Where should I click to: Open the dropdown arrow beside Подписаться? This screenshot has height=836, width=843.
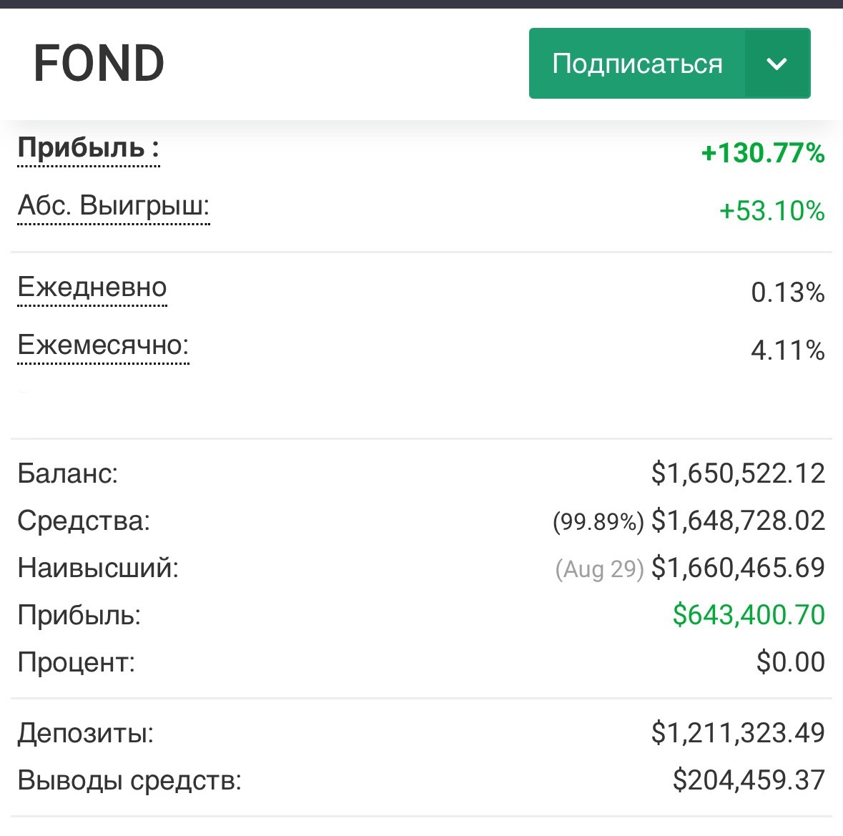point(777,64)
